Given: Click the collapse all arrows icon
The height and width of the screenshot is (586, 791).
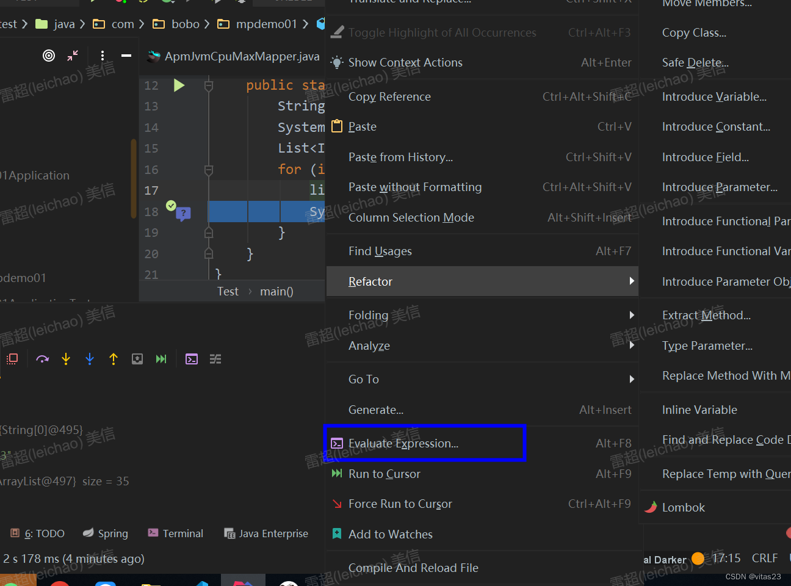Looking at the screenshot, I should click(73, 56).
